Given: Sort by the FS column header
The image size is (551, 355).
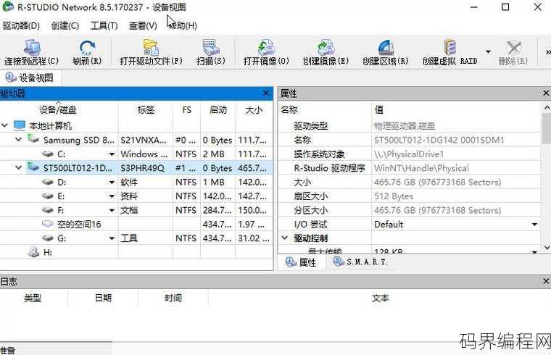Looking at the screenshot, I should 187,110.
